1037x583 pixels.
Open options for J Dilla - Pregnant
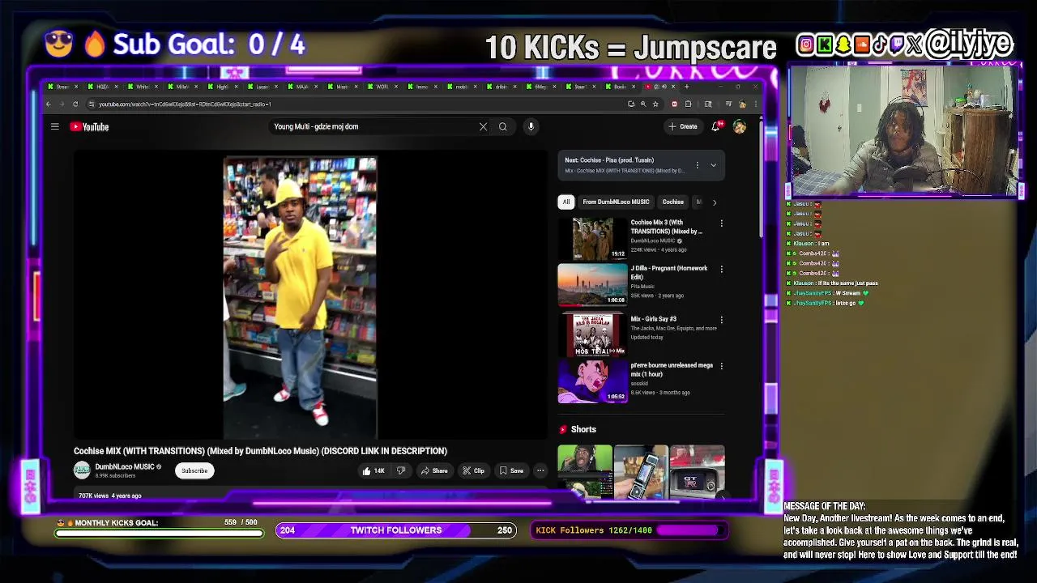point(721,269)
